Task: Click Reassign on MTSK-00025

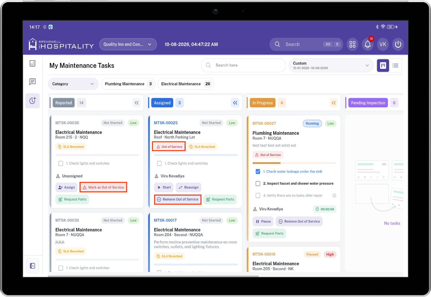Action: (189, 187)
